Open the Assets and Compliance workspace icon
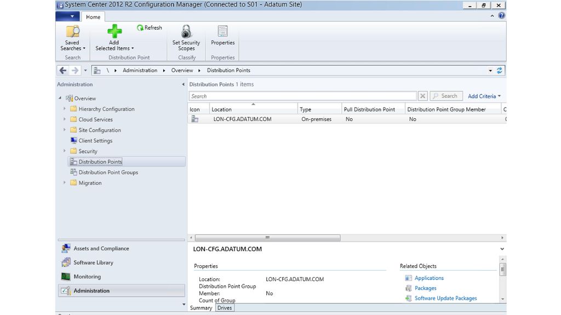 66,248
